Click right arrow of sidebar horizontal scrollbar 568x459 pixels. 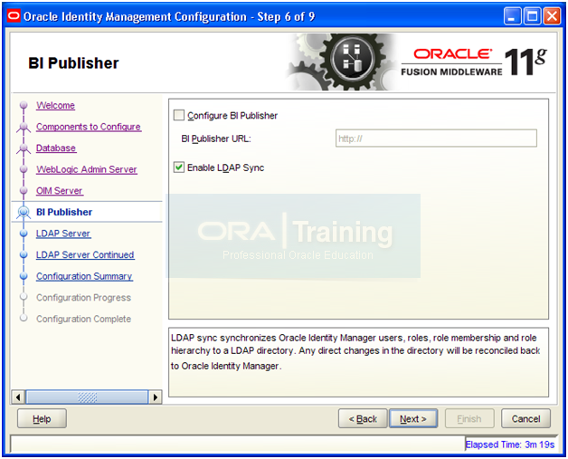pos(155,397)
